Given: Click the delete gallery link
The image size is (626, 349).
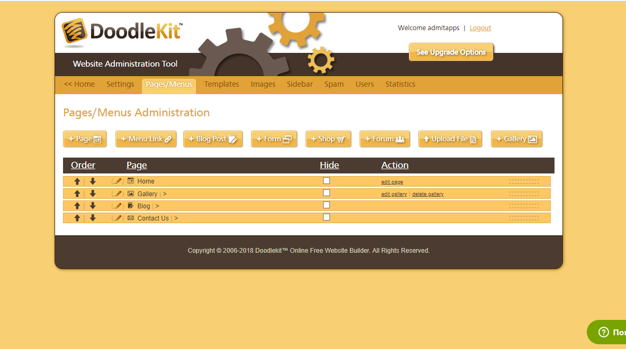Looking at the screenshot, I should 427,194.
